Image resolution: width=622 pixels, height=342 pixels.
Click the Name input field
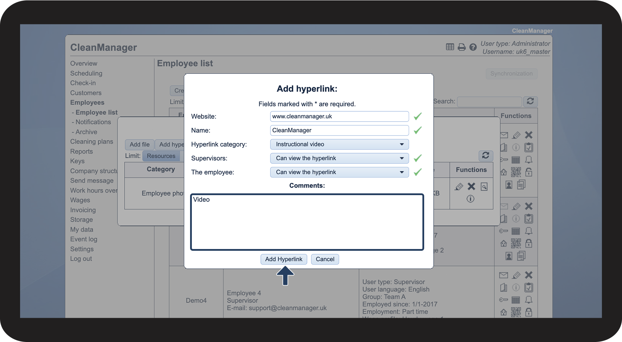pyautogui.click(x=339, y=130)
